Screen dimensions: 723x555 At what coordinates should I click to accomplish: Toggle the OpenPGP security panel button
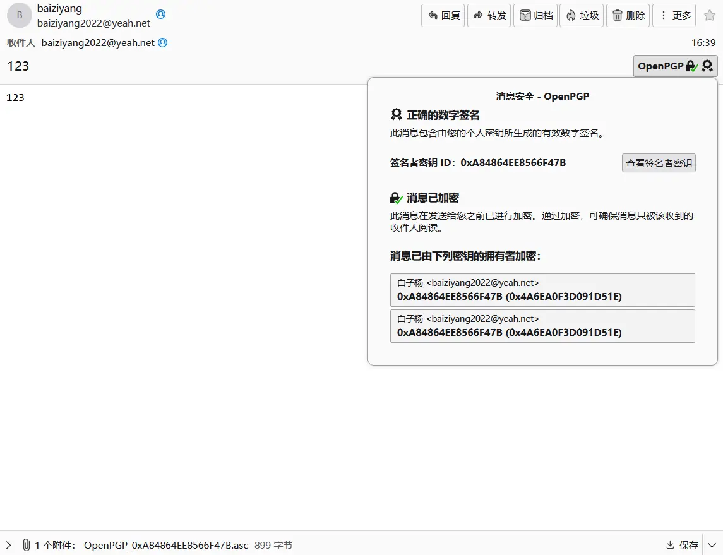[675, 66]
